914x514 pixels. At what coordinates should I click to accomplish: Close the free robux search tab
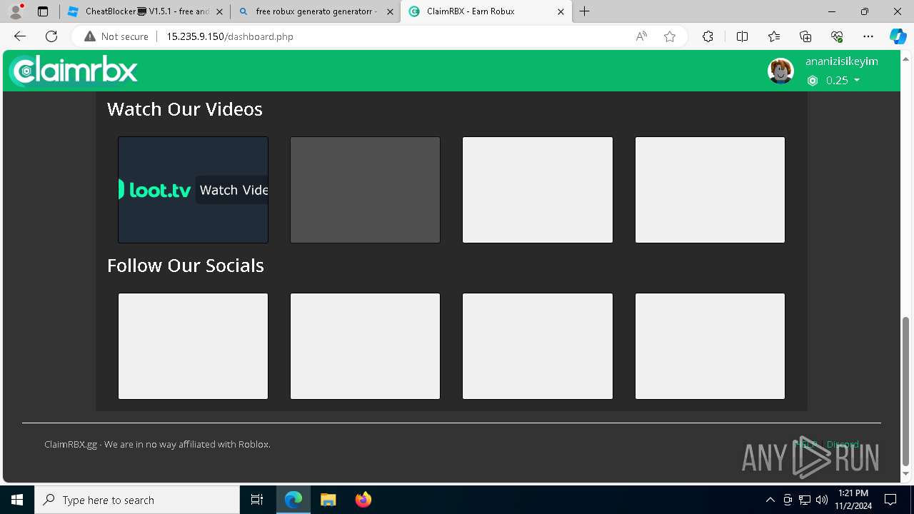point(389,11)
